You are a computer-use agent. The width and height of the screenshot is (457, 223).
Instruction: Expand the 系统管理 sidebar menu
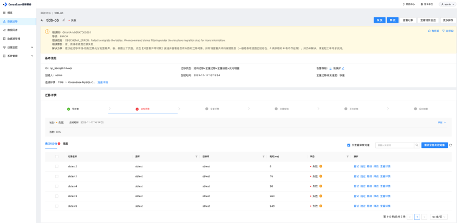18,56
